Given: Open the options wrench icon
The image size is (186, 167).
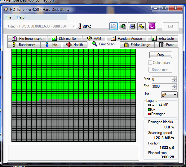Looking at the screenshot, I should coord(142,26).
